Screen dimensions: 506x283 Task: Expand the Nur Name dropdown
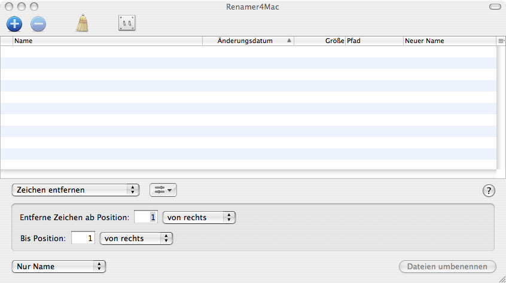(x=59, y=266)
